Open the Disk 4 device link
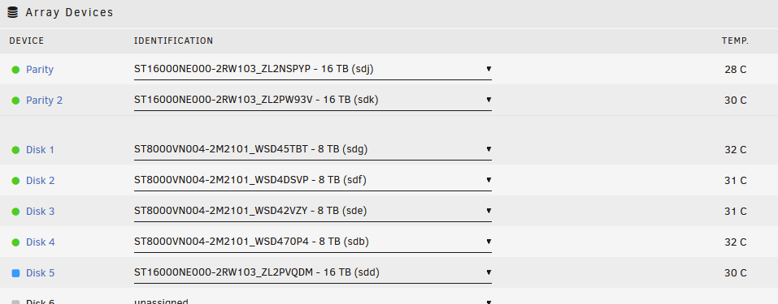This screenshot has height=304, width=778. point(40,242)
